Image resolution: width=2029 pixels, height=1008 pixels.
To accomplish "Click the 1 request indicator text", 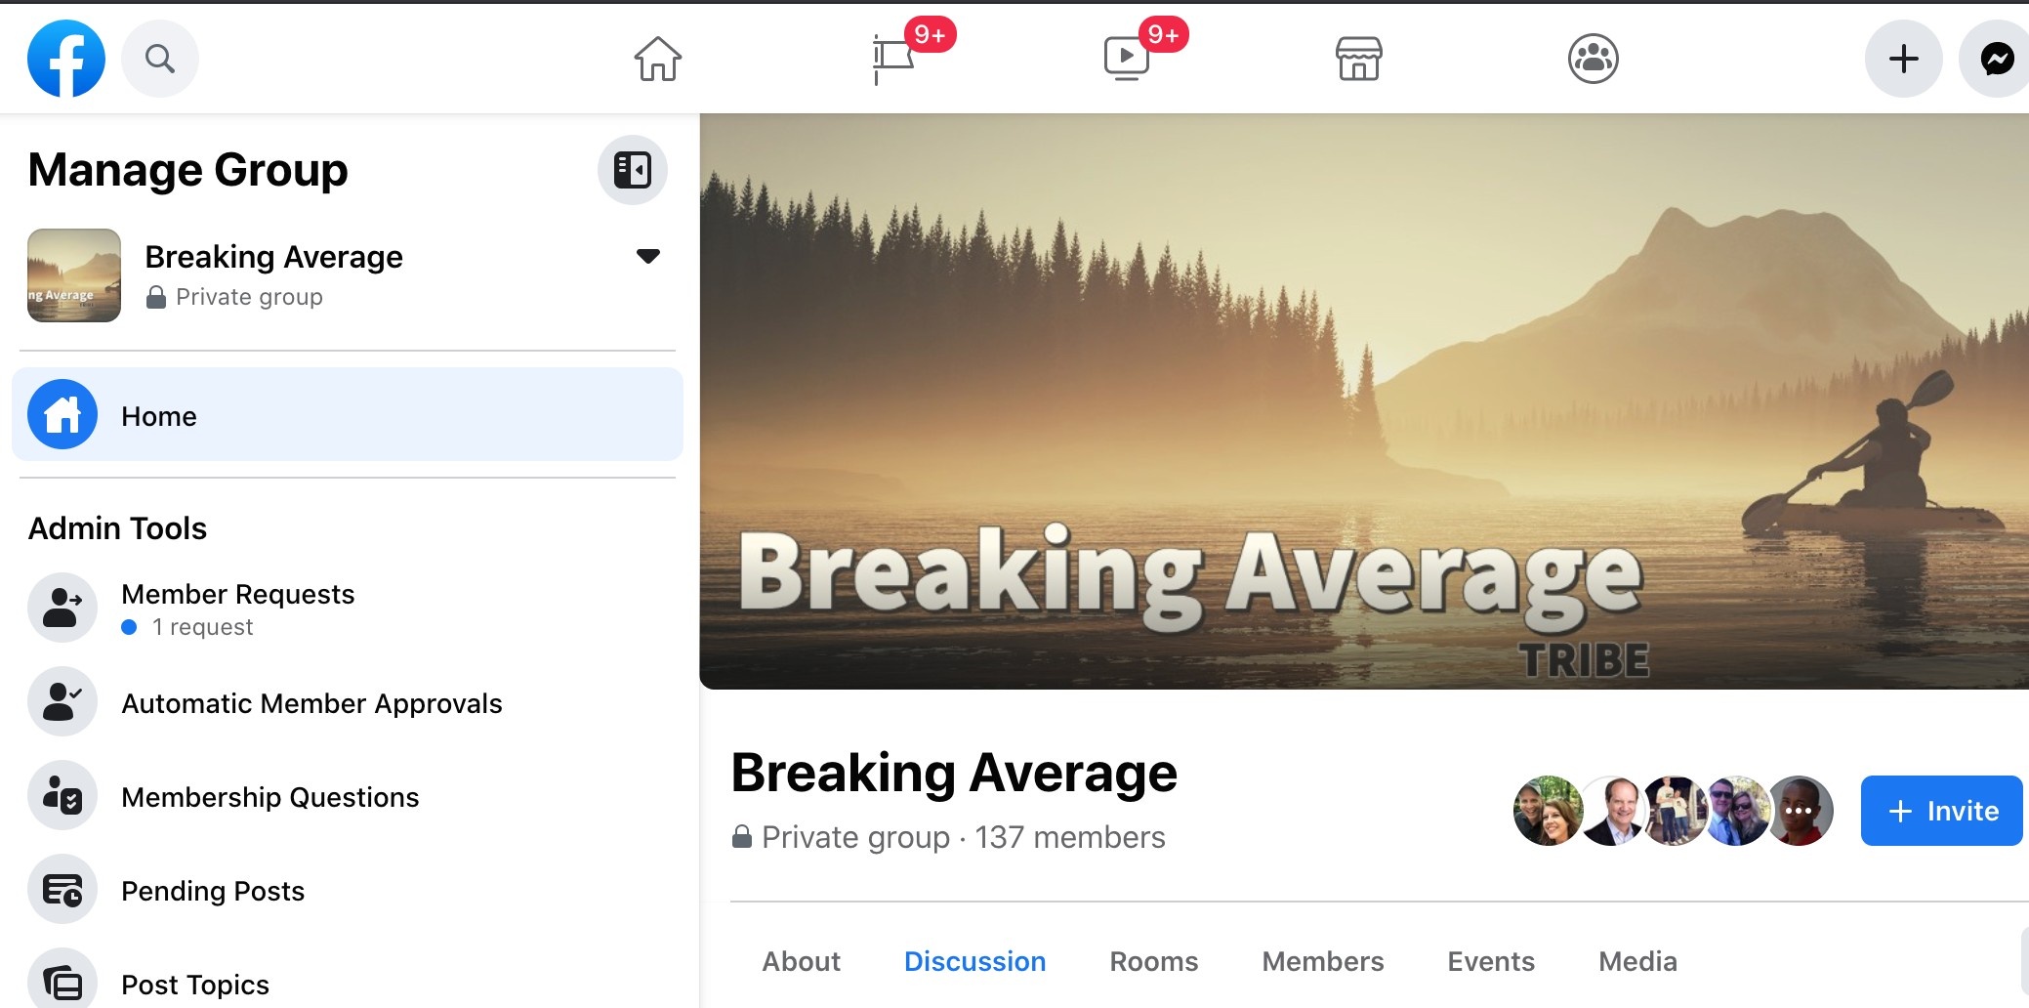I will point(202,627).
